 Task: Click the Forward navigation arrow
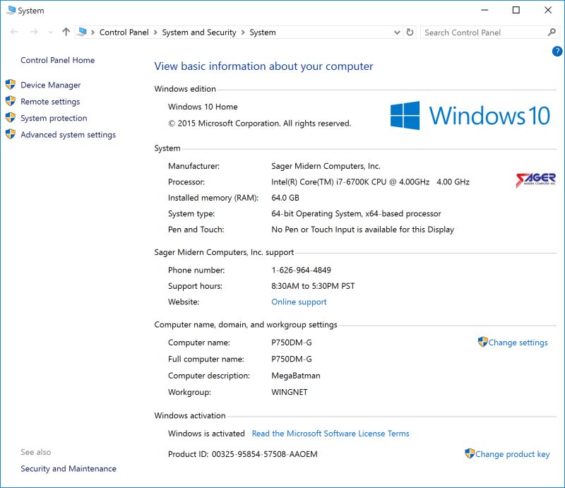[x=34, y=32]
